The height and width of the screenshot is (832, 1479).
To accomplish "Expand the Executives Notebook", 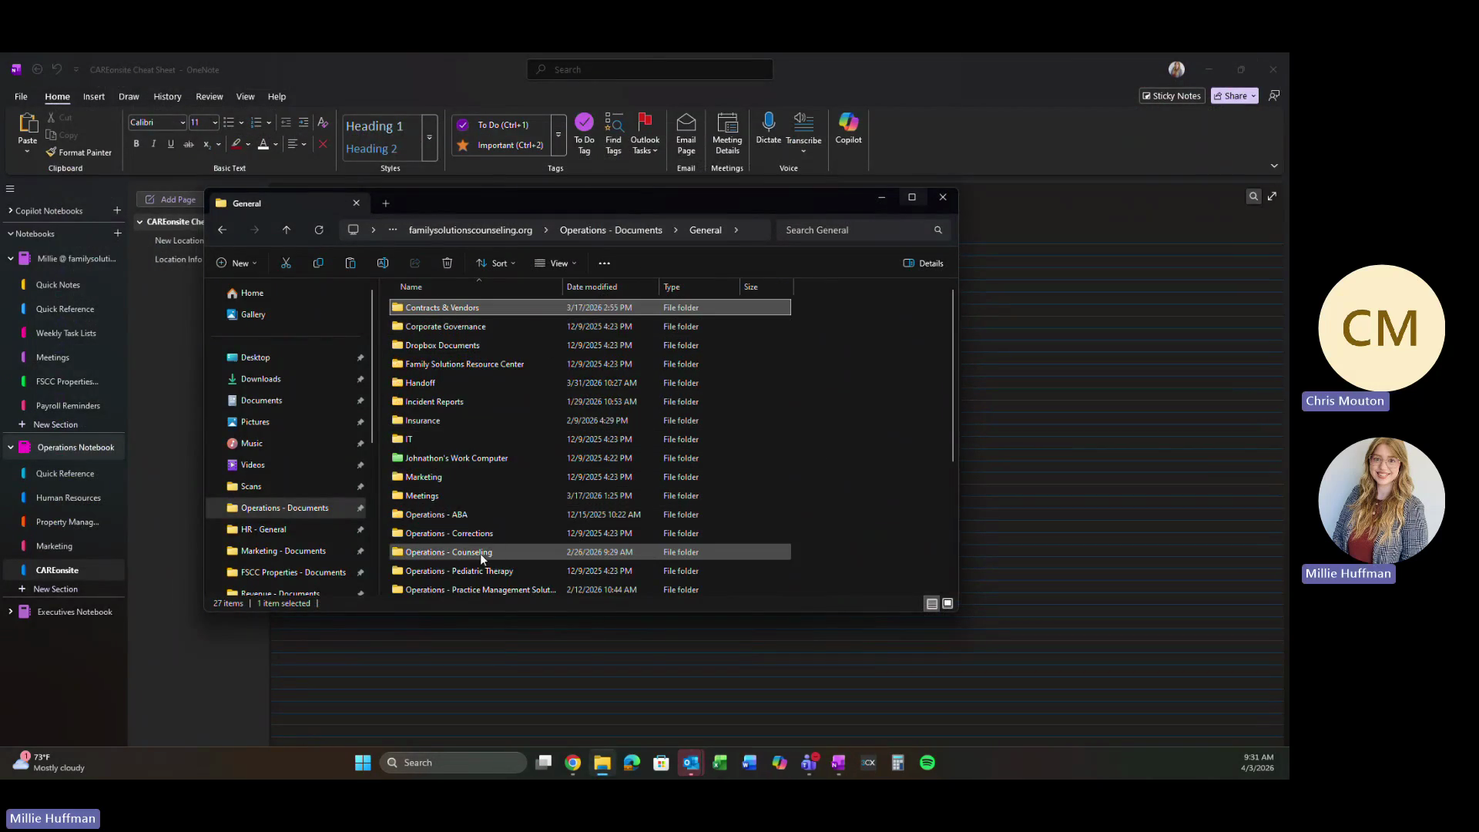I will tap(10, 612).
